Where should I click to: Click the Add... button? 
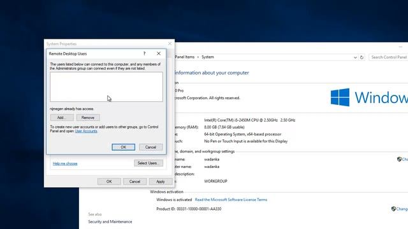[62, 118]
